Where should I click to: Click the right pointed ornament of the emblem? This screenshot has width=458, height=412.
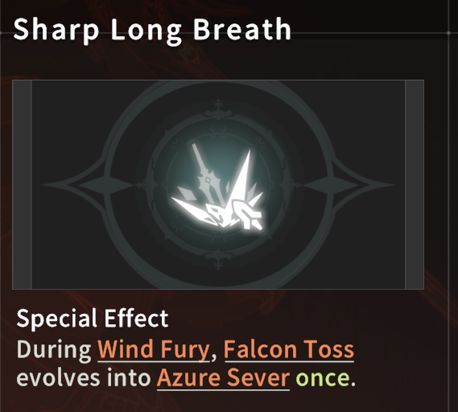pos(348,185)
